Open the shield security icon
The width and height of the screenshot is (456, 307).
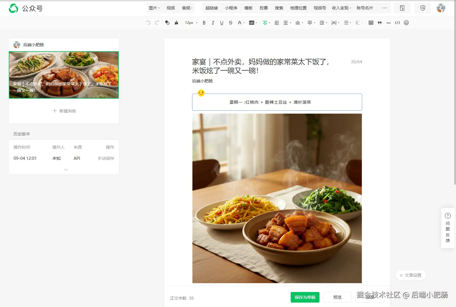pos(423,8)
